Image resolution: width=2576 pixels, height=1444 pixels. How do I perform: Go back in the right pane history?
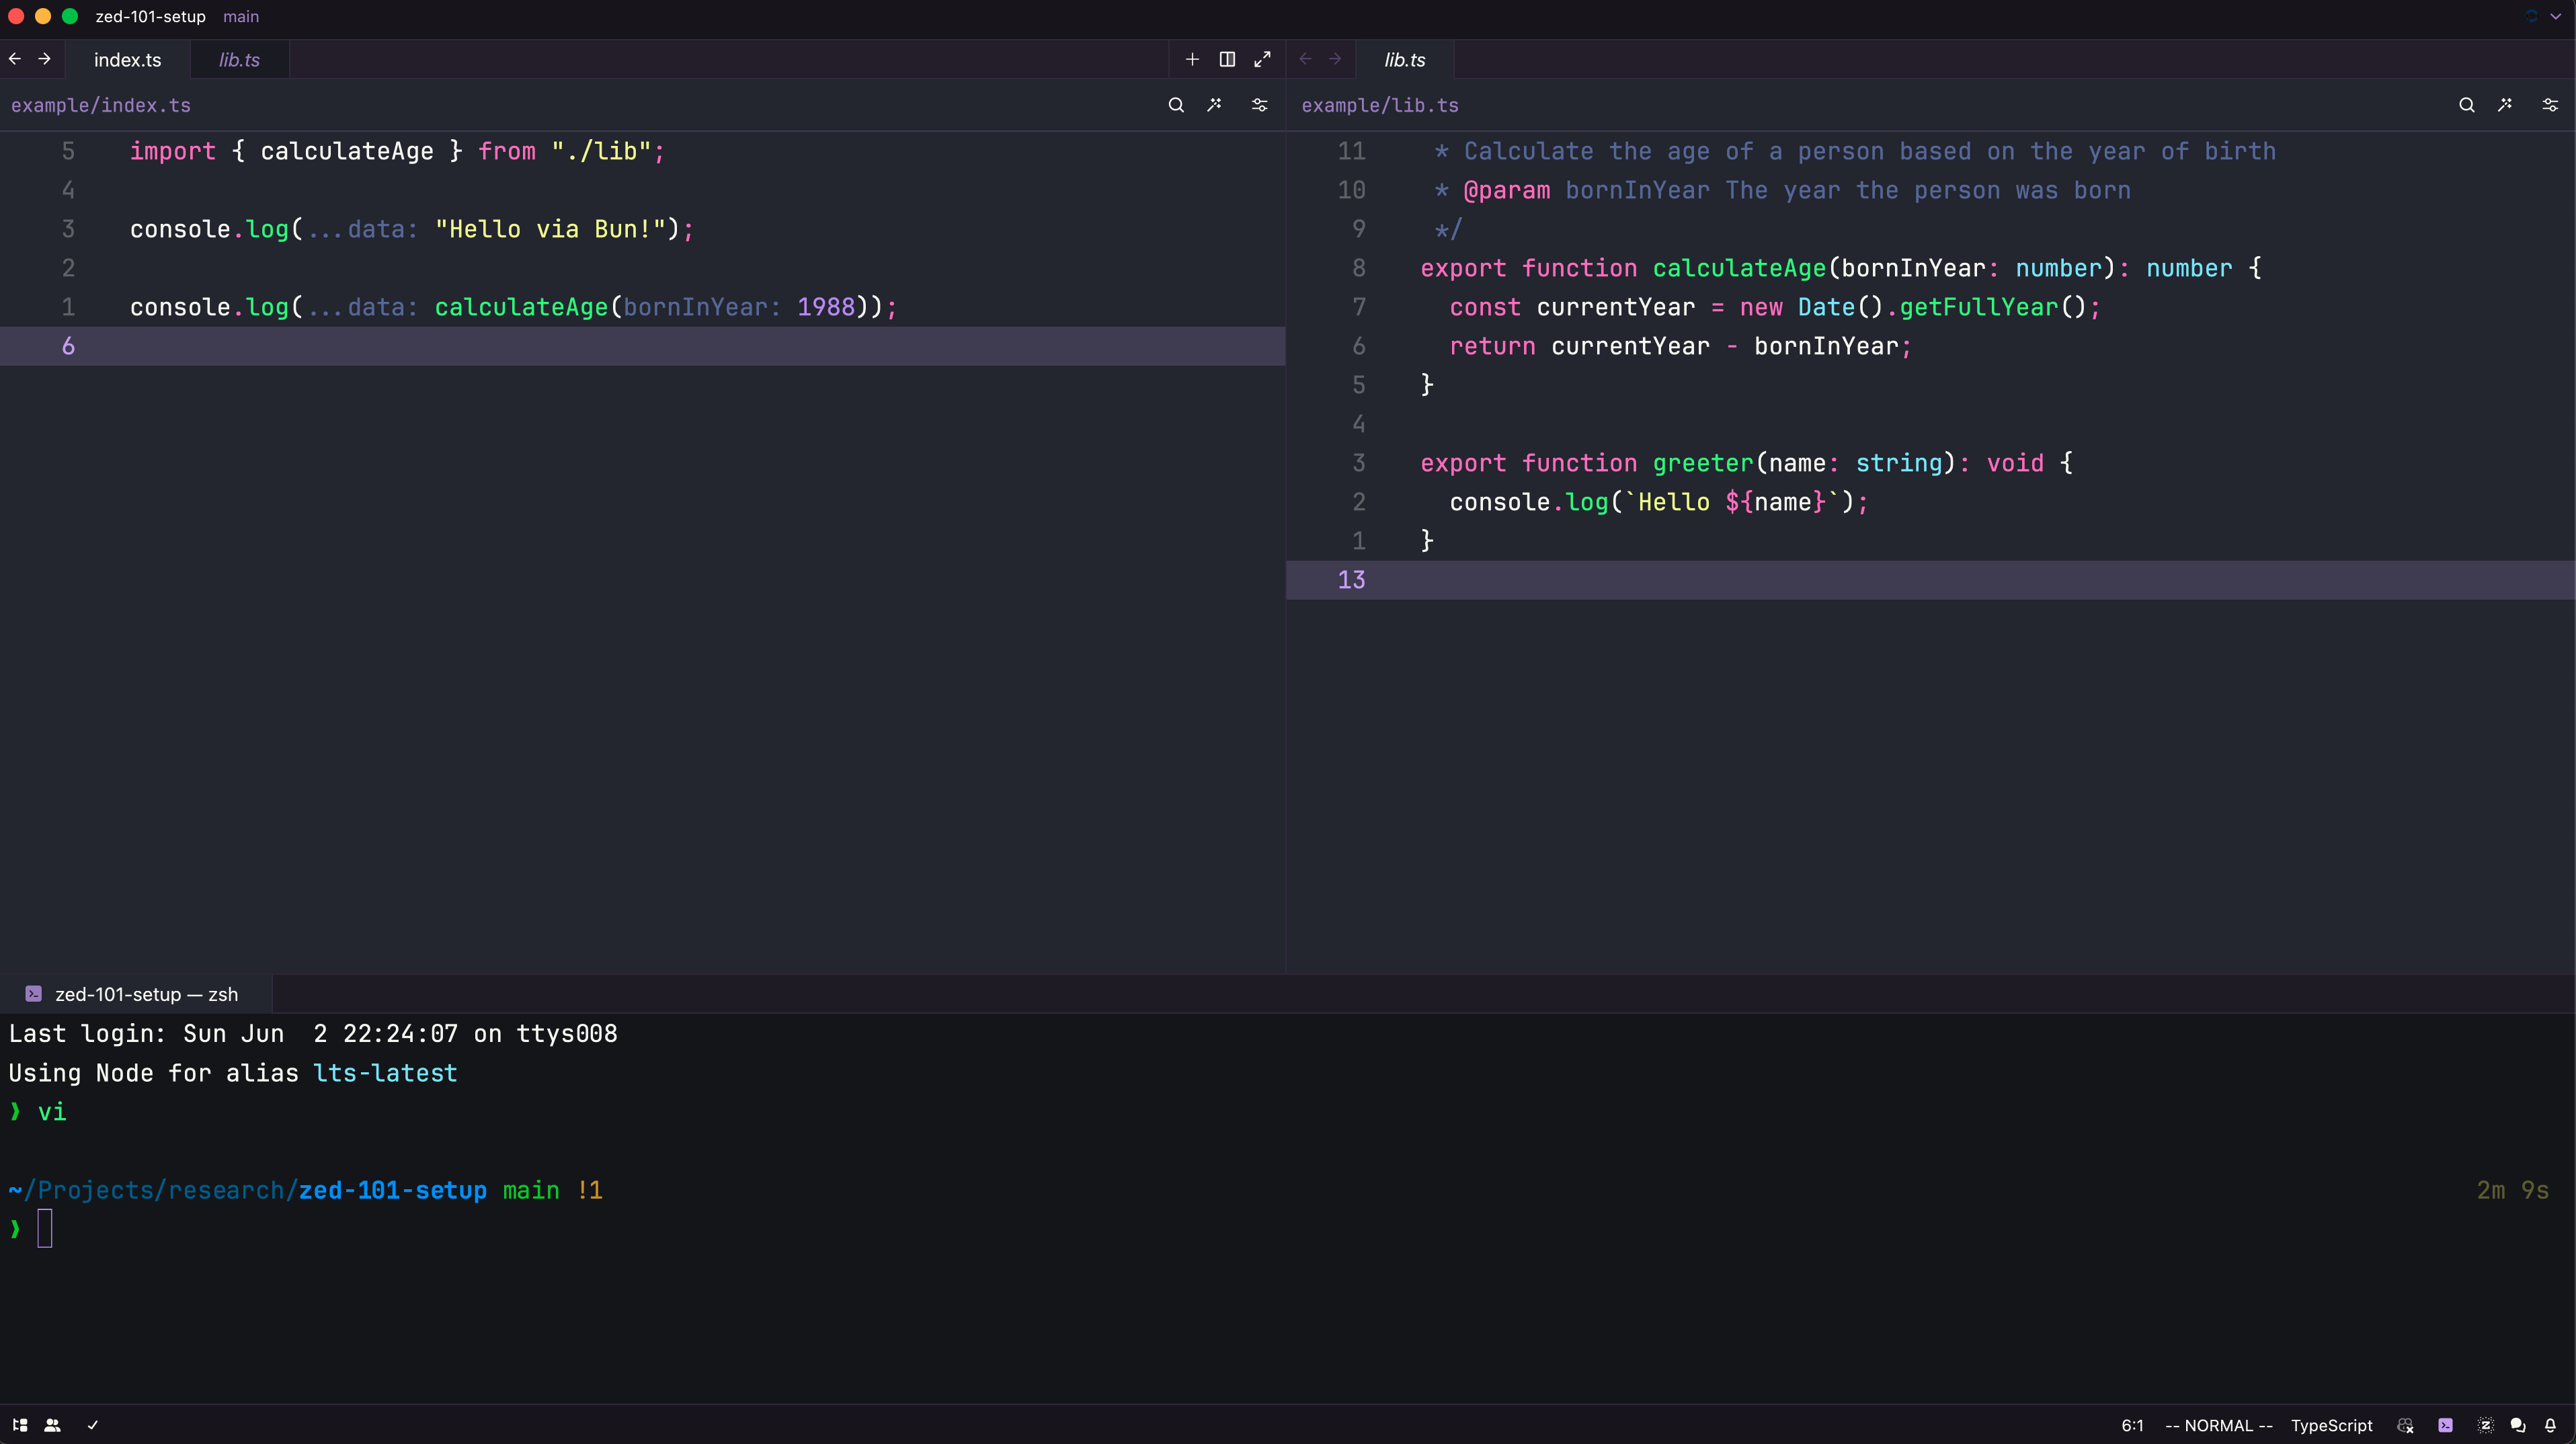[x=1305, y=59]
